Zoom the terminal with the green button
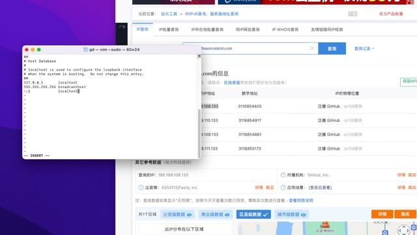Screen dimensions: 417x235 point(39,50)
